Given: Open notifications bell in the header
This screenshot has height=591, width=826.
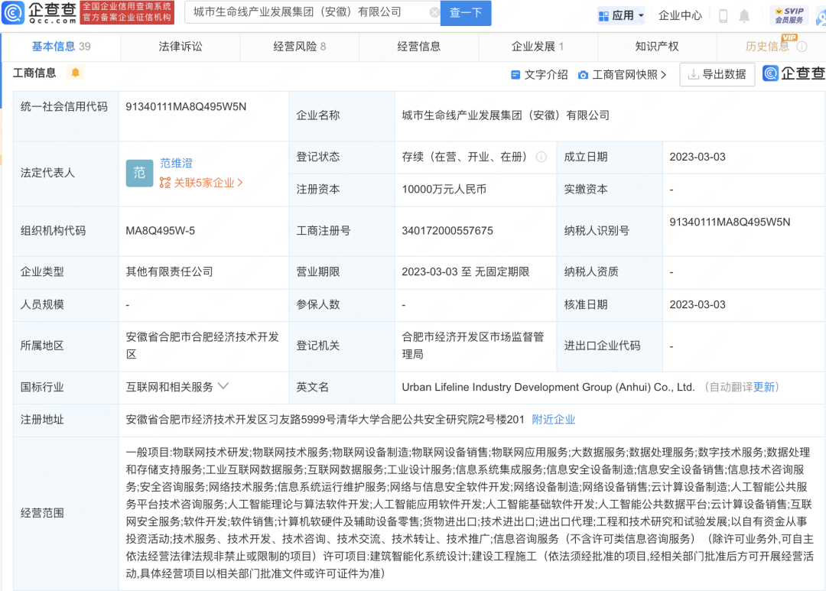Looking at the screenshot, I should (x=744, y=15).
